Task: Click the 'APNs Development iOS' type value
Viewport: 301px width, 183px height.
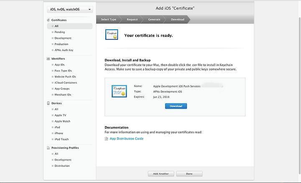Action: tap(167, 91)
